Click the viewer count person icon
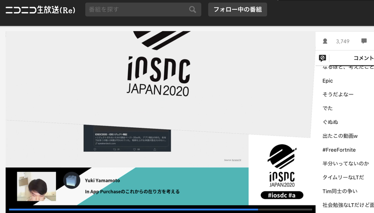This screenshot has width=374, height=213. 325,41
